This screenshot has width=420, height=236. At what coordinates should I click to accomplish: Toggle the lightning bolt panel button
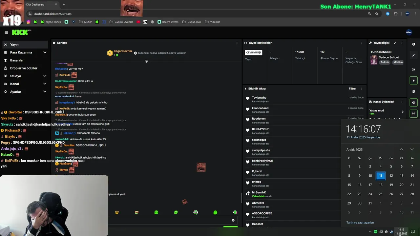pyautogui.click(x=413, y=80)
